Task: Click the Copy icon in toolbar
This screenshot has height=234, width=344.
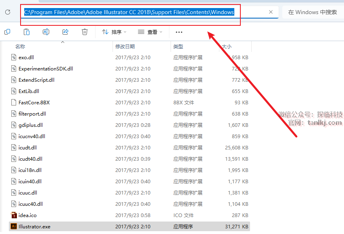Action: click(7, 32)
